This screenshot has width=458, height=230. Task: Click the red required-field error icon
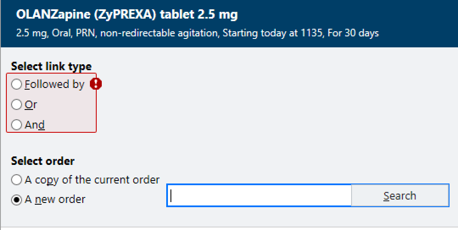pos(96,84)
